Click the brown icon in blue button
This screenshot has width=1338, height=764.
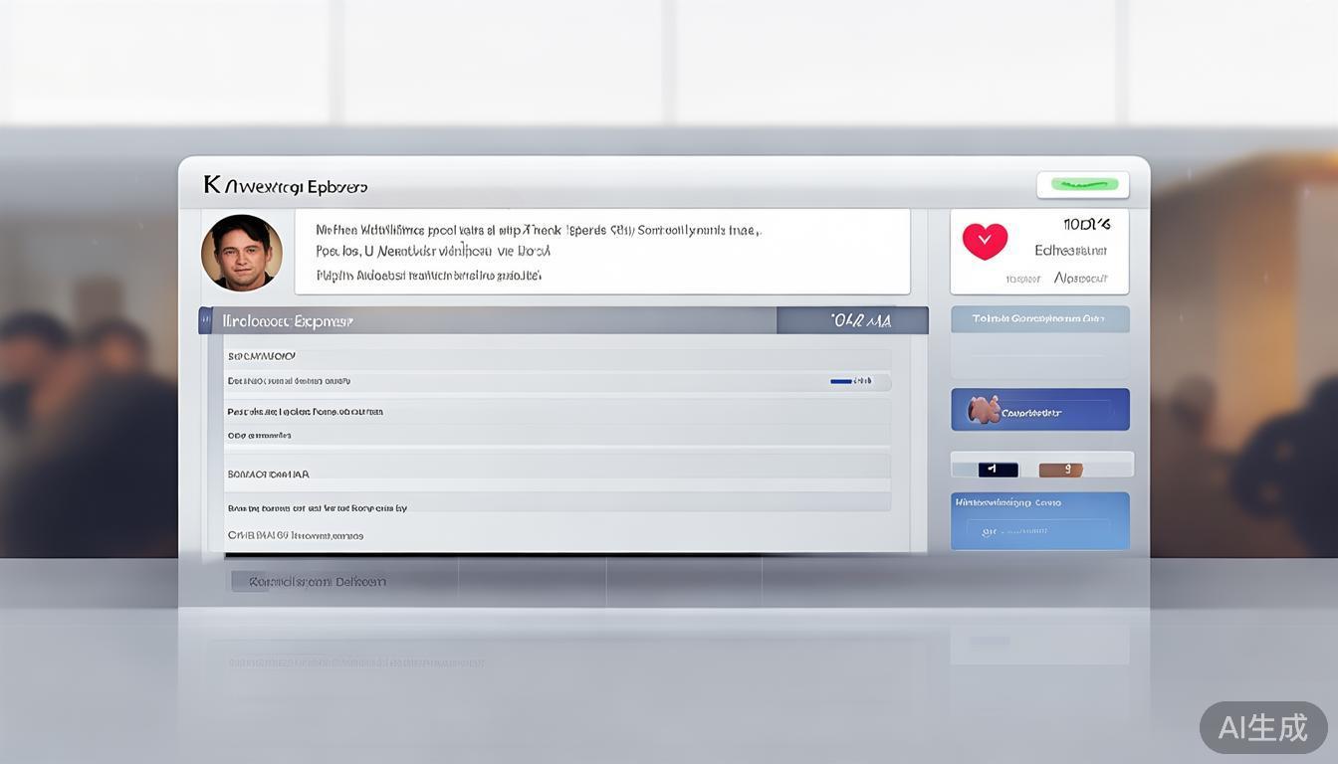coord(982,410)
